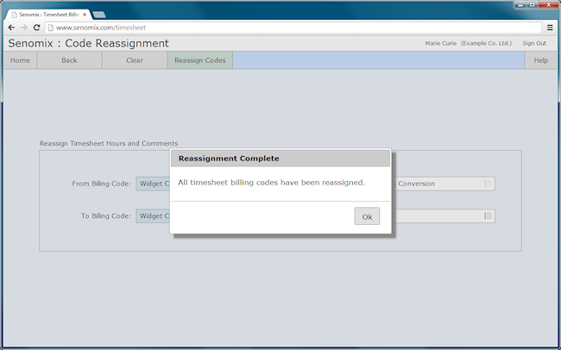
Task: Open list icon in To Billing Code row
Action: 488,216
